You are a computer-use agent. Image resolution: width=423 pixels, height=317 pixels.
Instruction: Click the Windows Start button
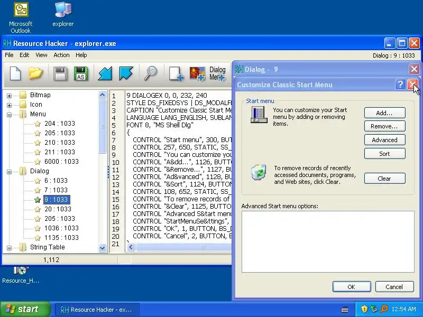coord(25,309)
